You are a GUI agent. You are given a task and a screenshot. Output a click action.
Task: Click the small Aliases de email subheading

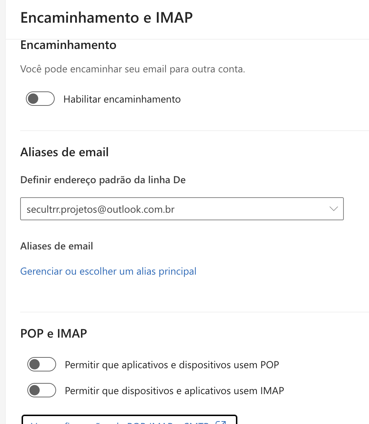coord(57,246)
